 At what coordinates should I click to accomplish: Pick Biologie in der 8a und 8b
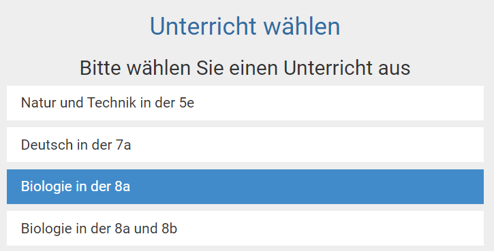(x=245, y=229)
